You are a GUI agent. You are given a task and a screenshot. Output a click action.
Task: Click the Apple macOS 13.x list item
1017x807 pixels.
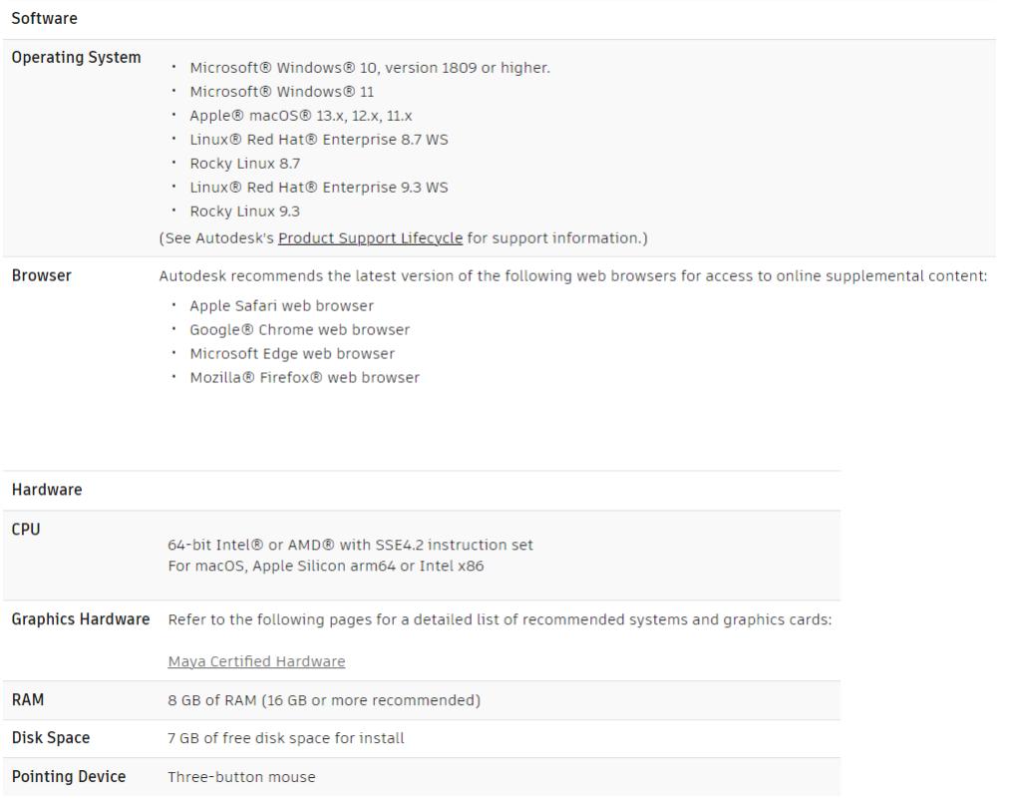[301, 116]
